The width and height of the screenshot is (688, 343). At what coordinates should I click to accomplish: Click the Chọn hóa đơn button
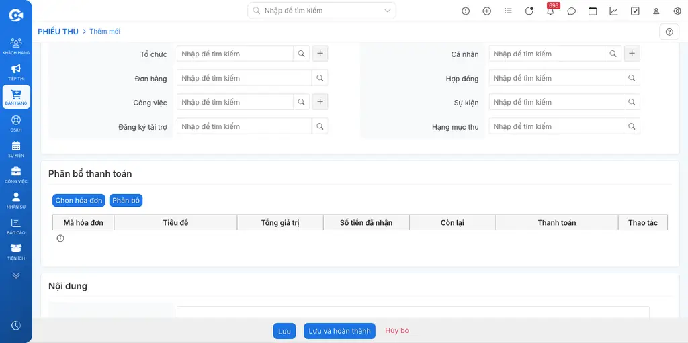click(79, 201)
